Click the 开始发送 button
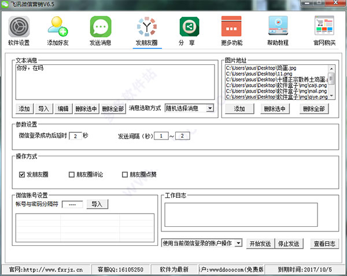 click(x=260, y=244)
